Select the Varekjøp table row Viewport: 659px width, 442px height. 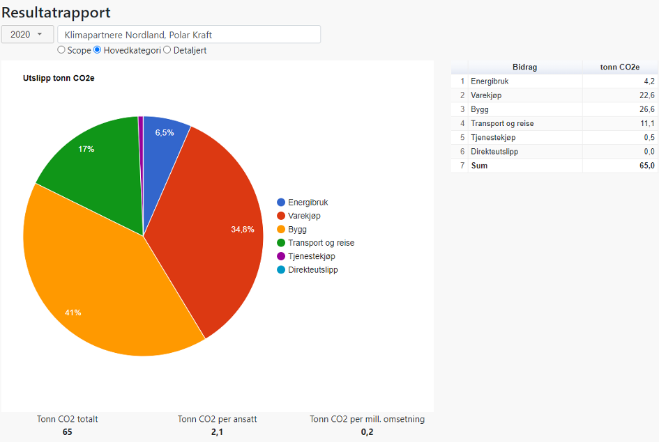pyautogui.click(x=525, y=95)
